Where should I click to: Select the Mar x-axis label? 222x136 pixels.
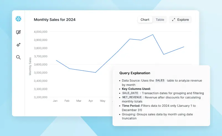click(x=79, y=101)
